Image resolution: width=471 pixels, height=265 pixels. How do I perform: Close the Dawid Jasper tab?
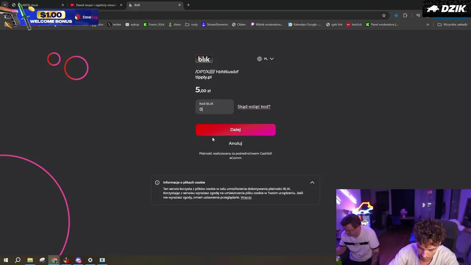(121, 5)
